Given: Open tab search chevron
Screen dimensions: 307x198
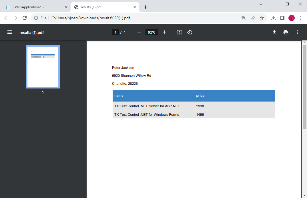Looking at the screenshot, I should pyautogui.click(x=261, y=4).
